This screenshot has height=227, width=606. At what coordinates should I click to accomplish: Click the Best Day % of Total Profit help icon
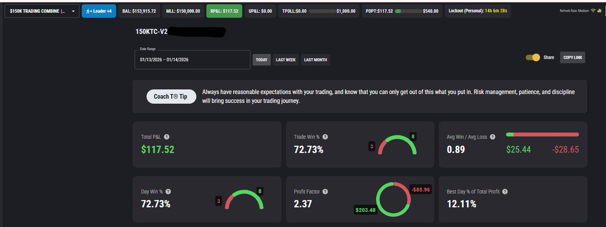tap(505, 192)
